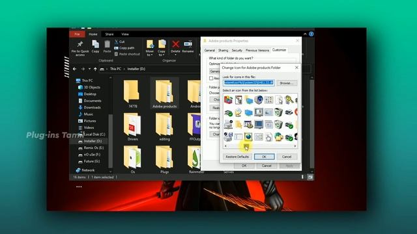Click the icon list's left scroll arrow
417x234 pixels.
pos(225,146)
